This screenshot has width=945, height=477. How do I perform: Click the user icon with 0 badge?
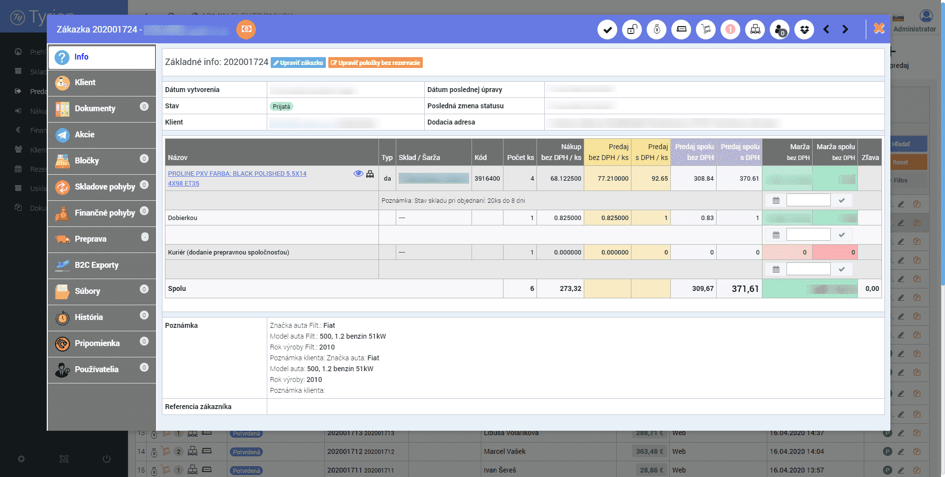click(780, 30)
